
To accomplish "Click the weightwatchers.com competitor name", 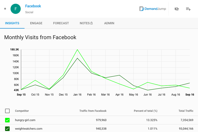I will tap(29, 129).
